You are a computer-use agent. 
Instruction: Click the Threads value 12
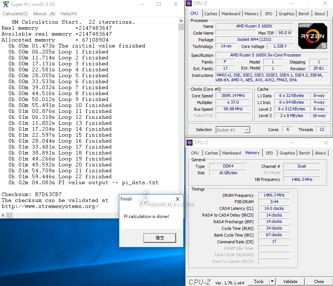[x=322, y=129]
